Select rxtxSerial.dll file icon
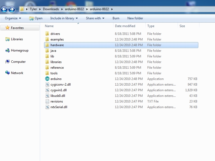 pyautogui.click(x=47, y=107)
